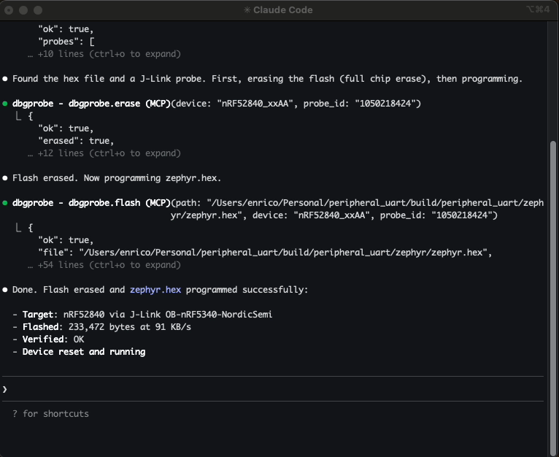Click the "Claude Code" window title
This screenshot has width=559, height=457.
coord(283,10)
